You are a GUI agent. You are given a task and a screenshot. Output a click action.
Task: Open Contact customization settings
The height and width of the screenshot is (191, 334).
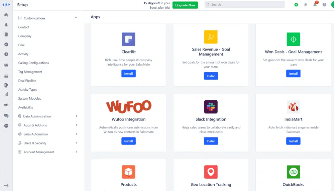23,27
